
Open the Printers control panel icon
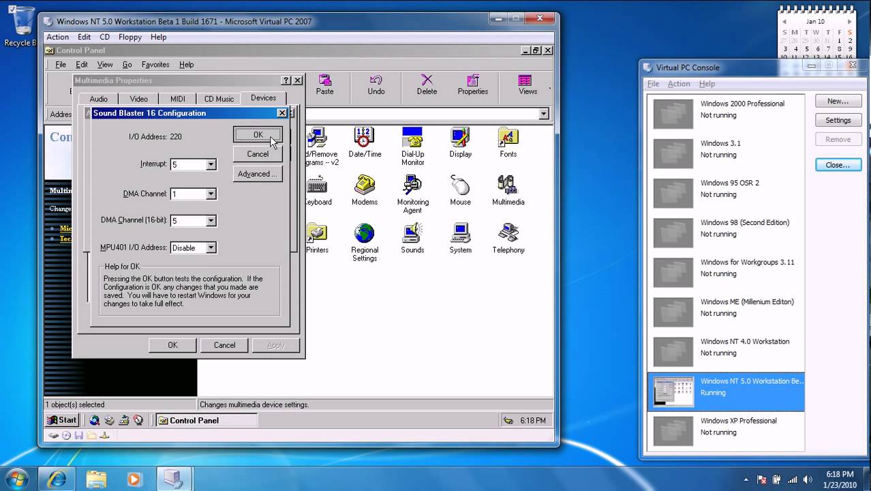click(317, 238)
